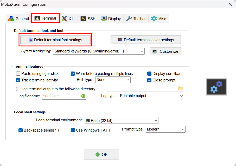Switch to the Terminal tab
Screen dimensions: 236x166
click(x=46, y=18)
